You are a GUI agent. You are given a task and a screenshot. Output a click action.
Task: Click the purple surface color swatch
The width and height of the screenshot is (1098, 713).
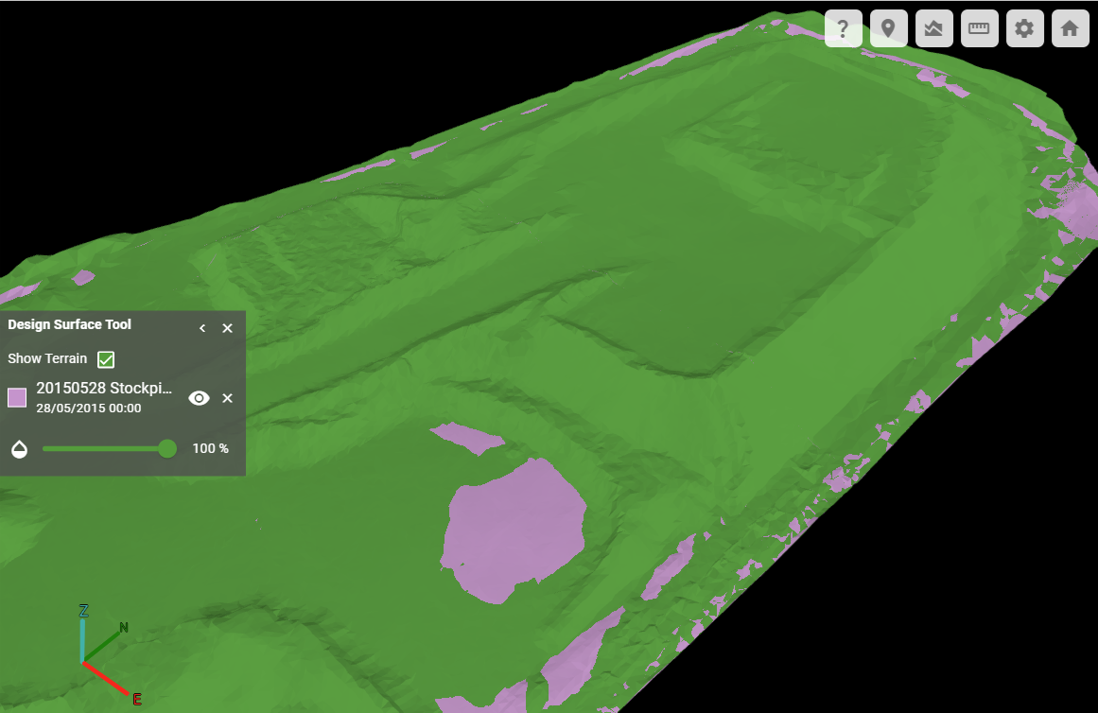(17, 397)
